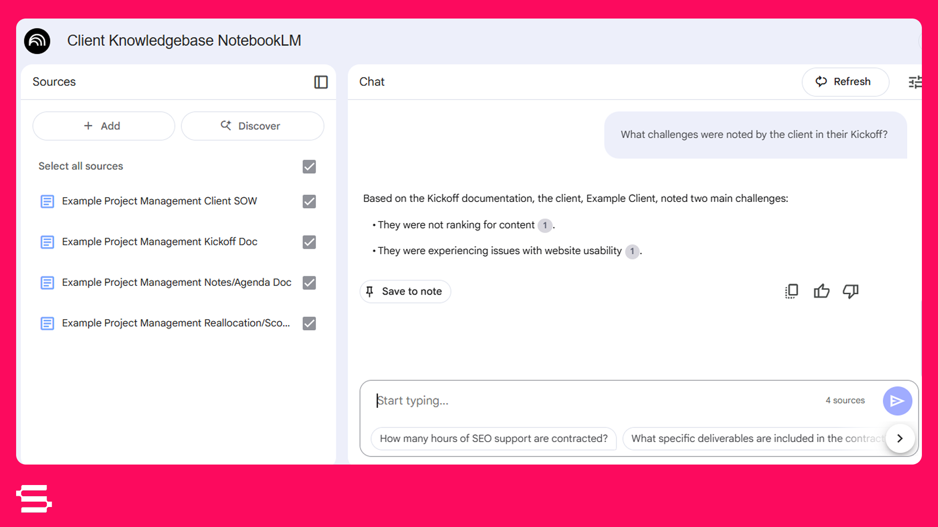Screen dimensions: 938x527
Task: Show more suggested questions arrow
Action: (900, 438)
